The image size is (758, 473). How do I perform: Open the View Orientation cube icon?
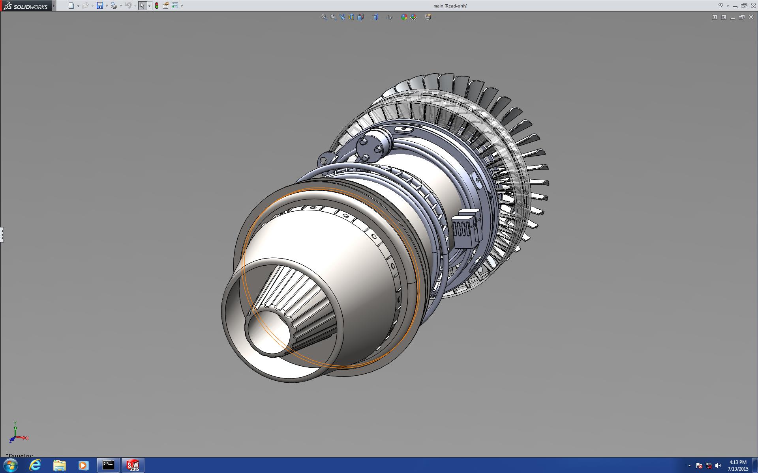pyautogui.click(x=360, y=17)
